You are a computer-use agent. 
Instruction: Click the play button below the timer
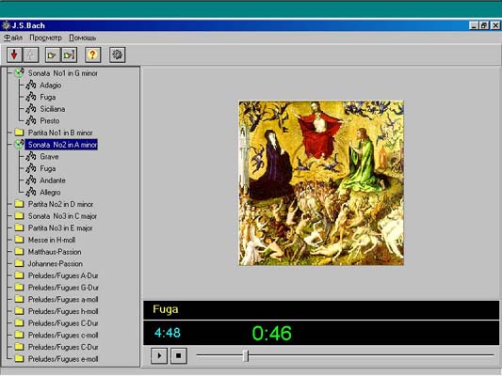(x=159, y=355)
